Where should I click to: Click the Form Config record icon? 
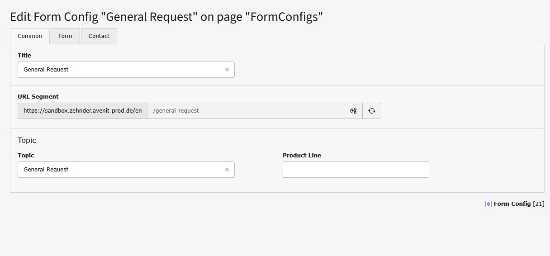488,204
